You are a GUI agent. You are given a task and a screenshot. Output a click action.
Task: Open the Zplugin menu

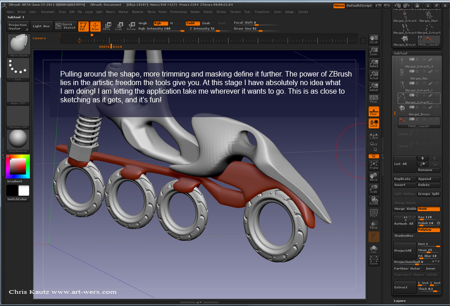pos(289,12)
